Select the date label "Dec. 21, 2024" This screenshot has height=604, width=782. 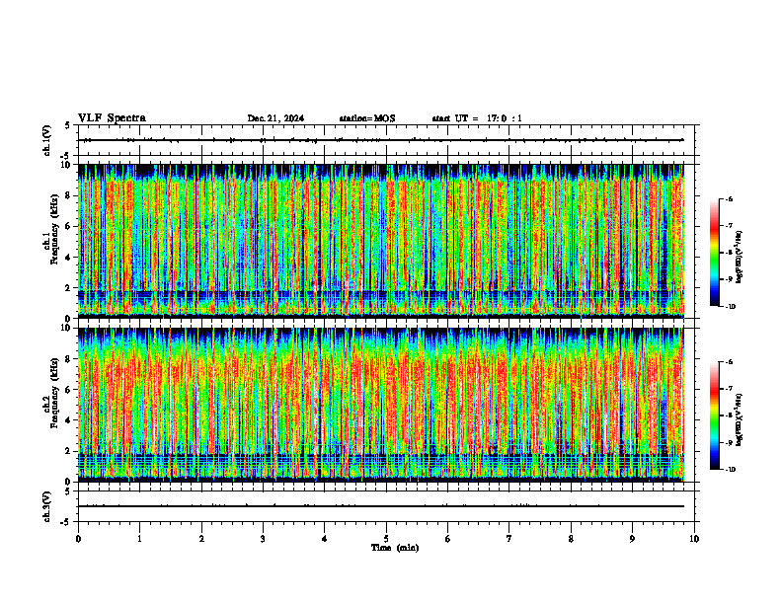coord(275,118)
